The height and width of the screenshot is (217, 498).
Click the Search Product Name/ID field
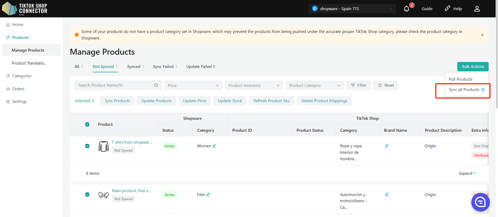(114, 86)
